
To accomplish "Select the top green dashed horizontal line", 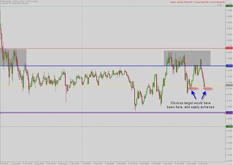I will tap(113, 6).
